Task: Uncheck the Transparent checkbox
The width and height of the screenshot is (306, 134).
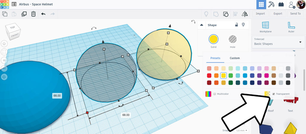Action: [274, 94]
